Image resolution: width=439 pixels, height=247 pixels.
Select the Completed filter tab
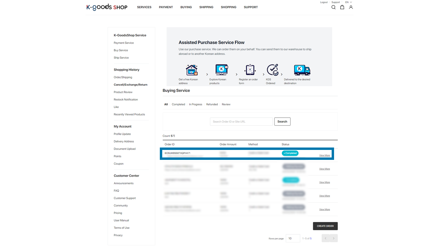pyautogui.click(x=178, y=104)
